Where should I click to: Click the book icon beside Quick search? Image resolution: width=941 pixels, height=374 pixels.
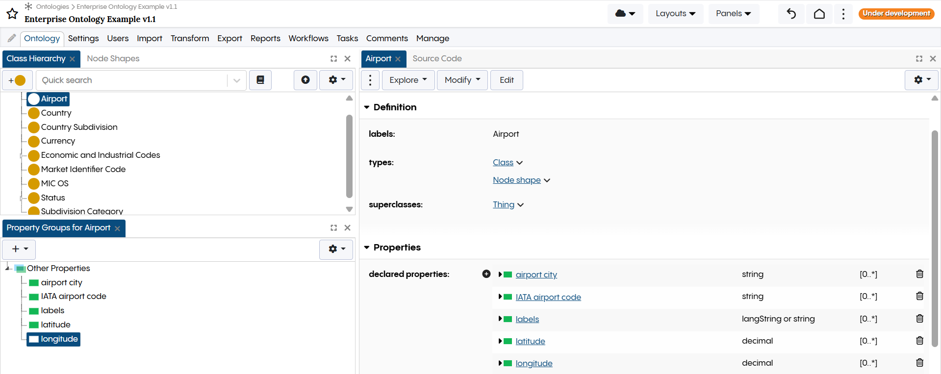tap(260, 80)
